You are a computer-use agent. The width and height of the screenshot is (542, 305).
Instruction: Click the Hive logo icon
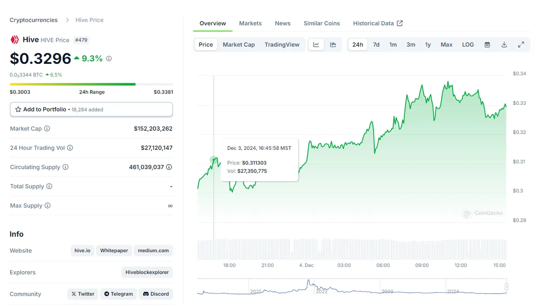point(15,40)
